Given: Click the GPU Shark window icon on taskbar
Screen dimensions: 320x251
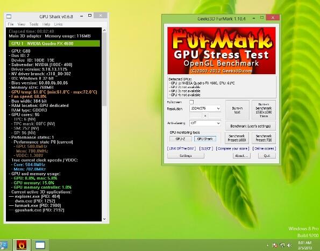Looking at the screenshot, I should point(40,245).
